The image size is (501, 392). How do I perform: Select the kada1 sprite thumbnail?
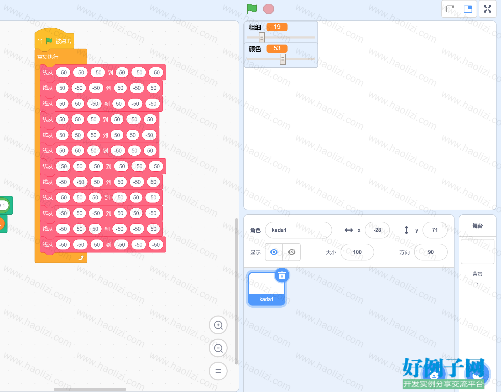(267, 289)
